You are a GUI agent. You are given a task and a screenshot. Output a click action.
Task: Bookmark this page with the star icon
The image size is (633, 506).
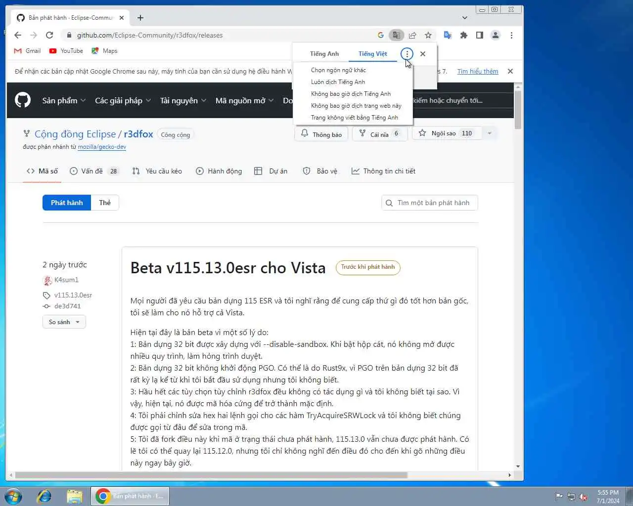click(x=428, y=35)
